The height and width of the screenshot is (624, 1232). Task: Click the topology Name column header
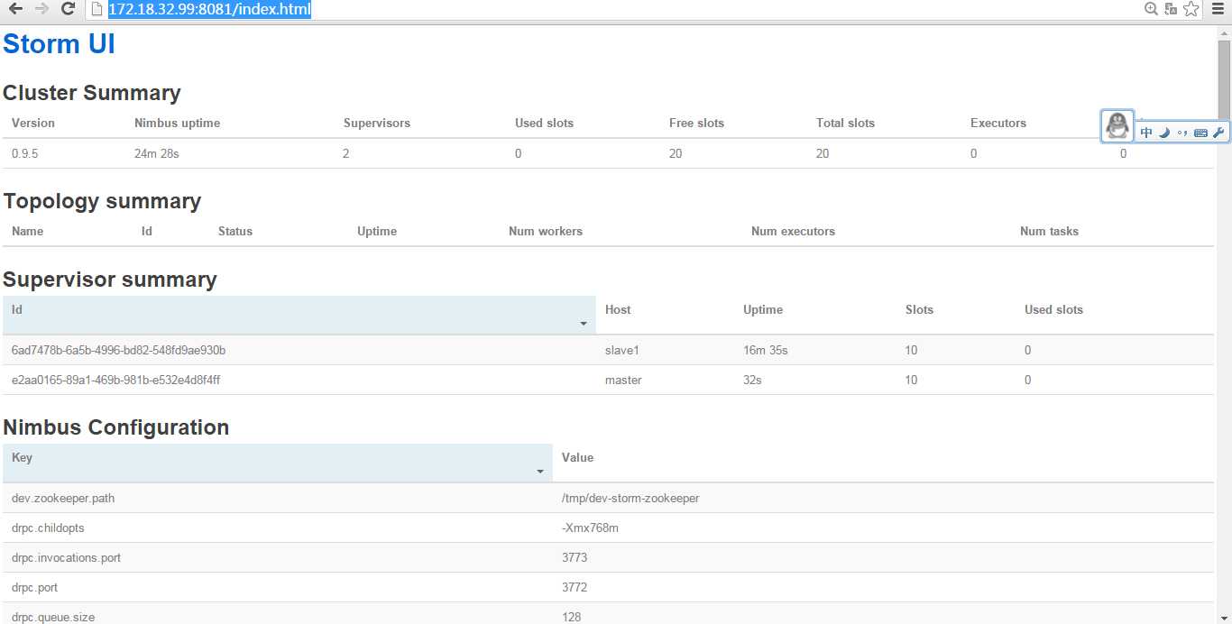27,231
